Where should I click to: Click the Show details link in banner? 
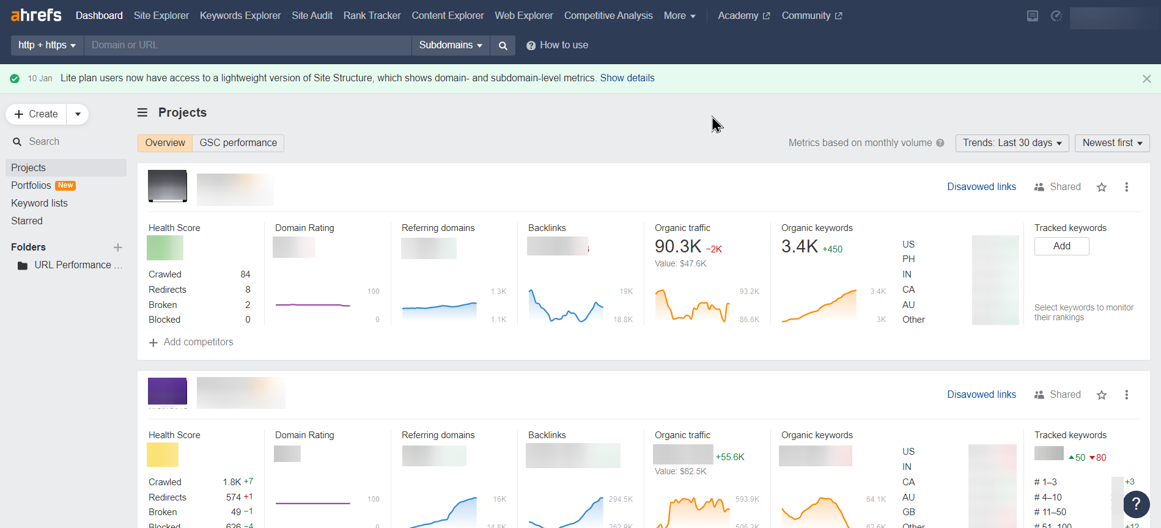tap(627, 78)
